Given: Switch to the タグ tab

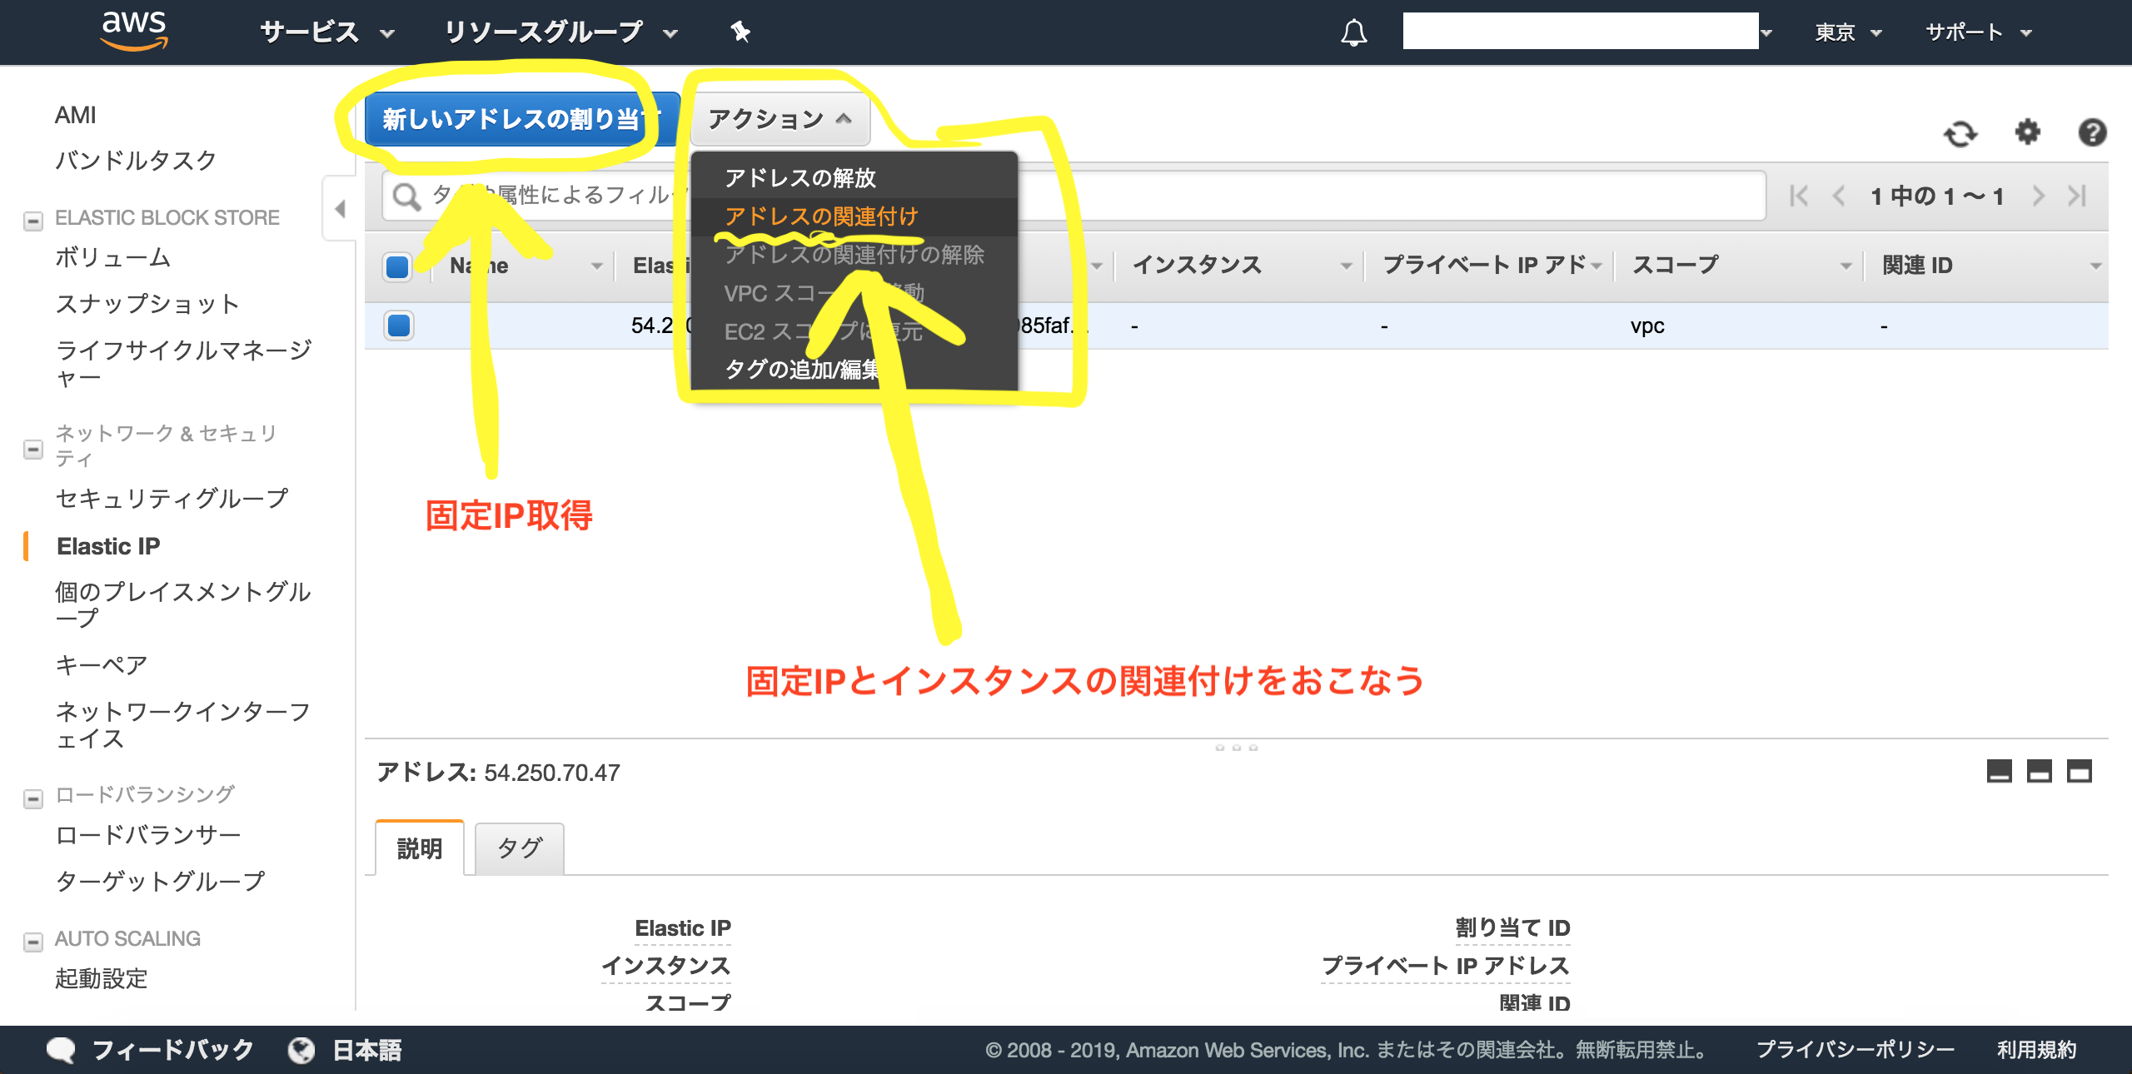Looking at the screenshot, I should [519, 848].
